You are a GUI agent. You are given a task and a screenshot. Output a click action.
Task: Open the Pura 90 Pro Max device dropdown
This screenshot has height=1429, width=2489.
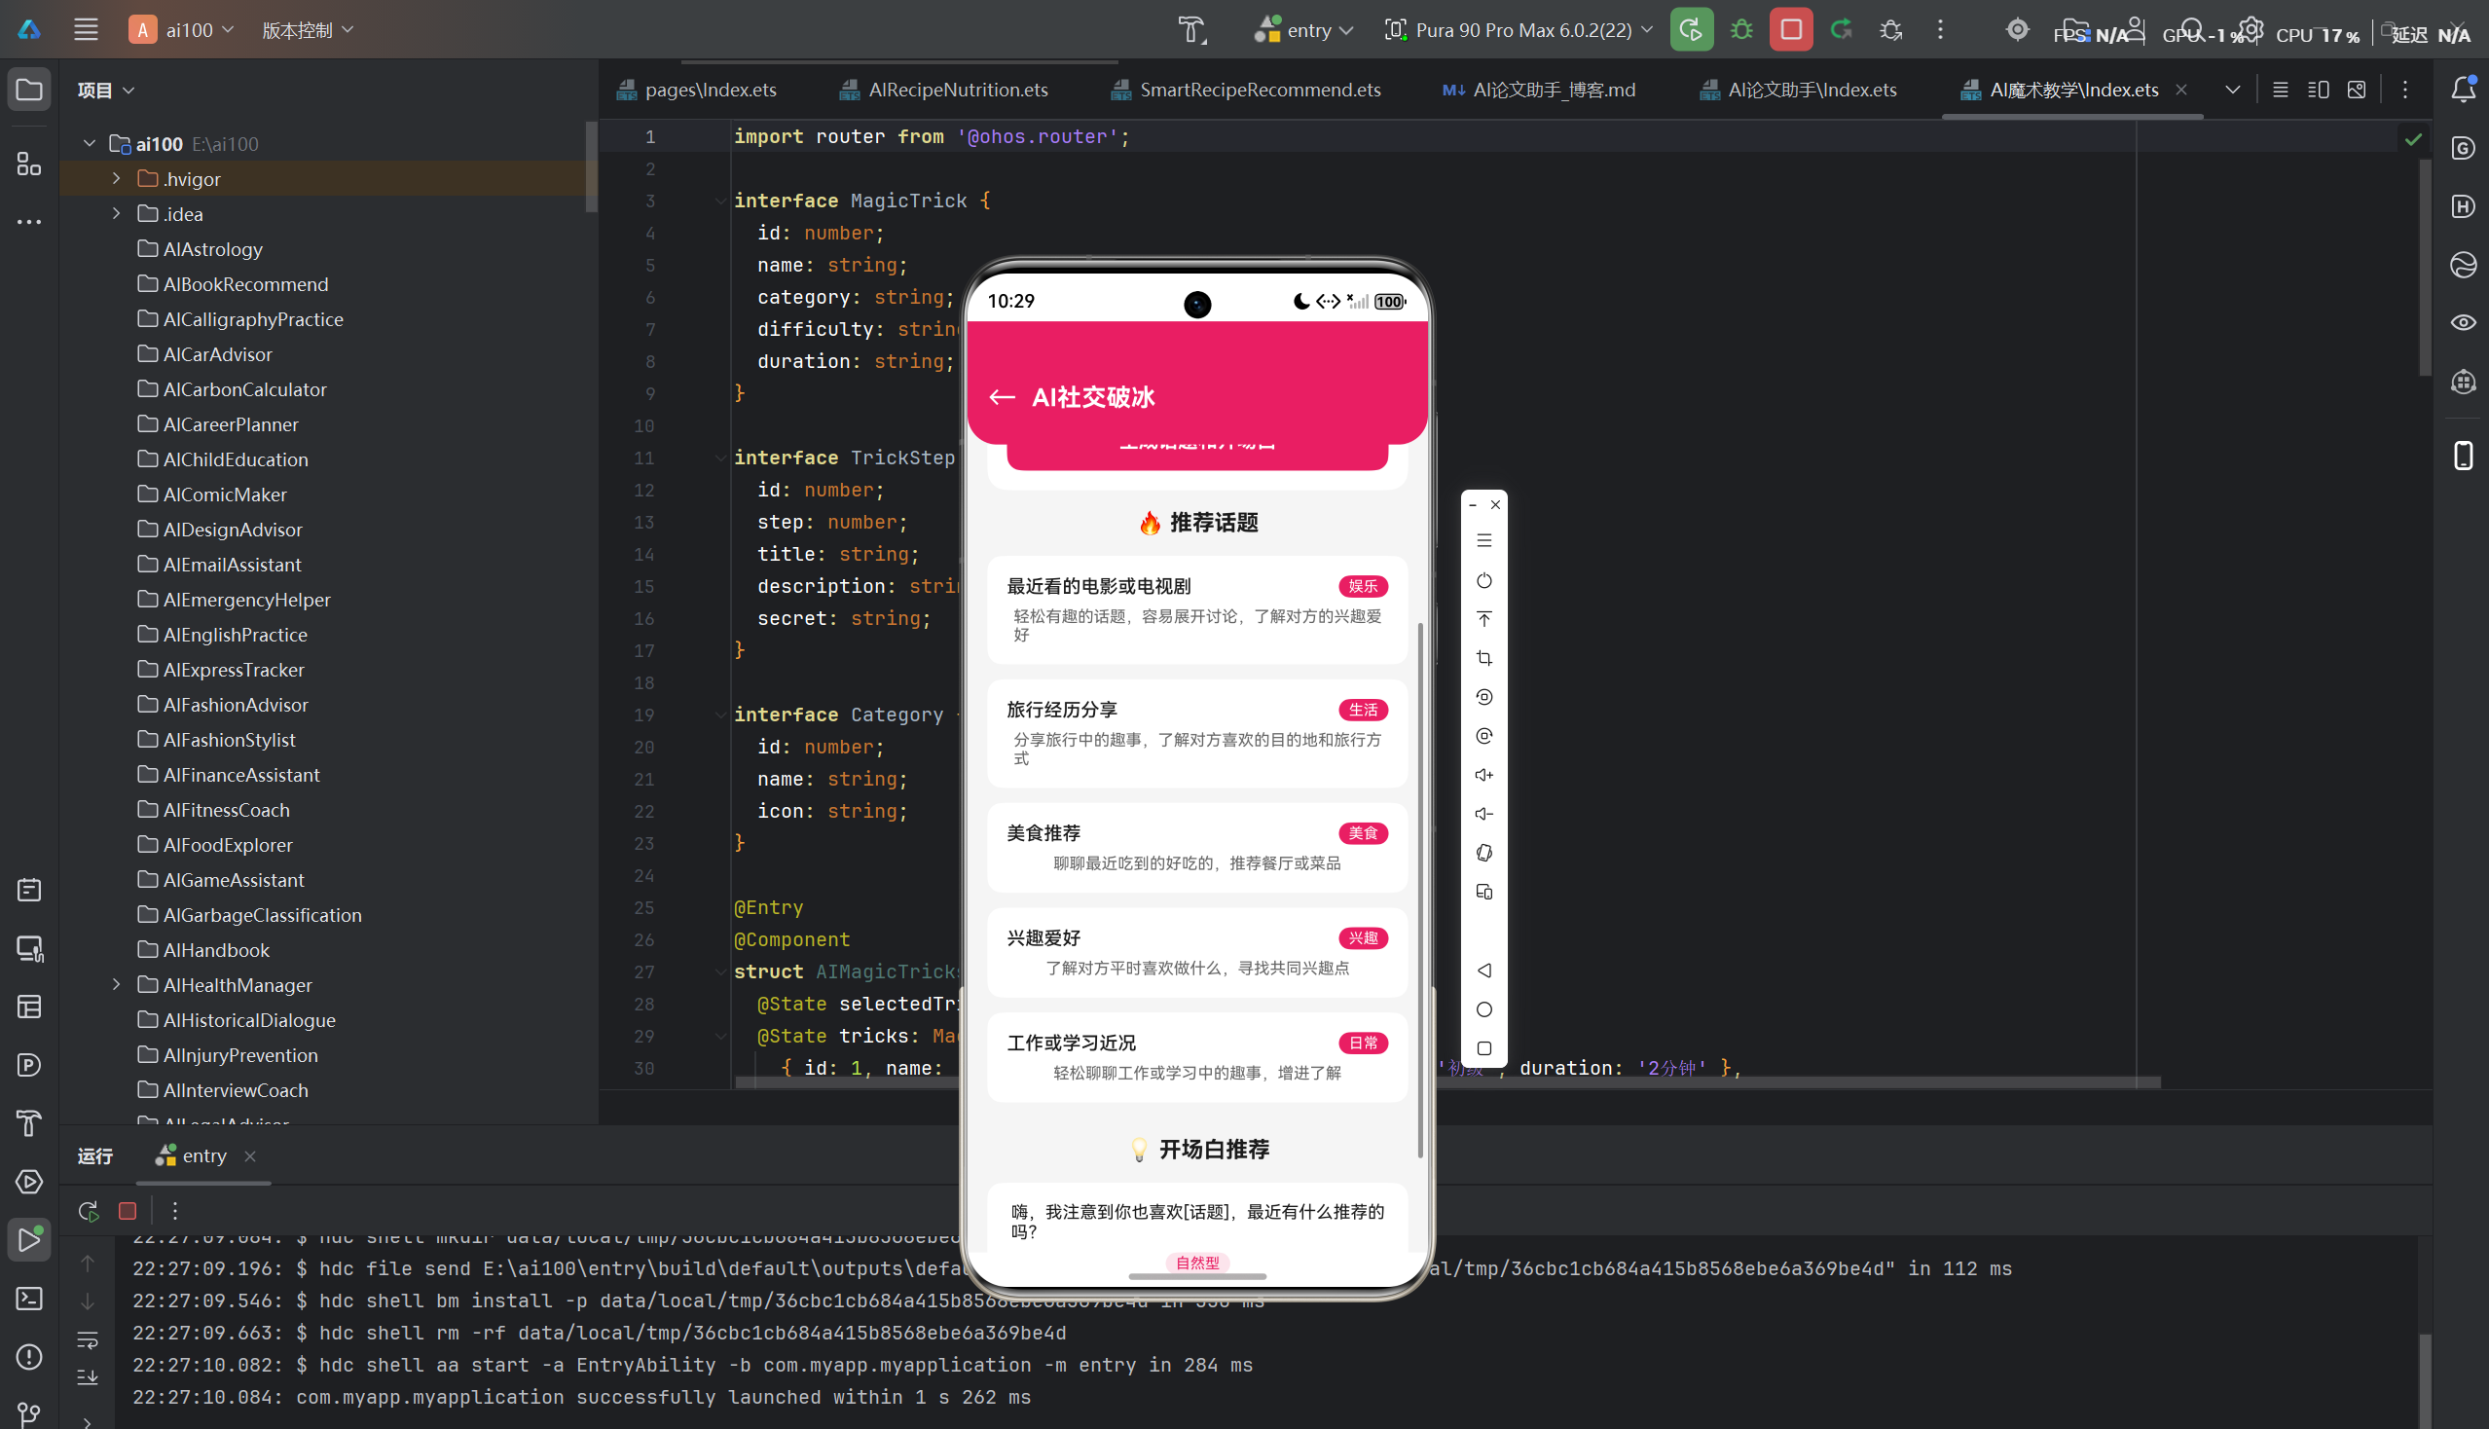click(x=1518, y=29)
